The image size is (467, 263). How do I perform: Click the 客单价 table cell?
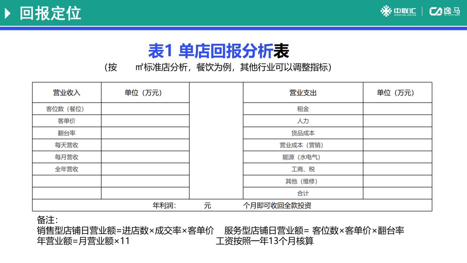click(x=67, y=121)
